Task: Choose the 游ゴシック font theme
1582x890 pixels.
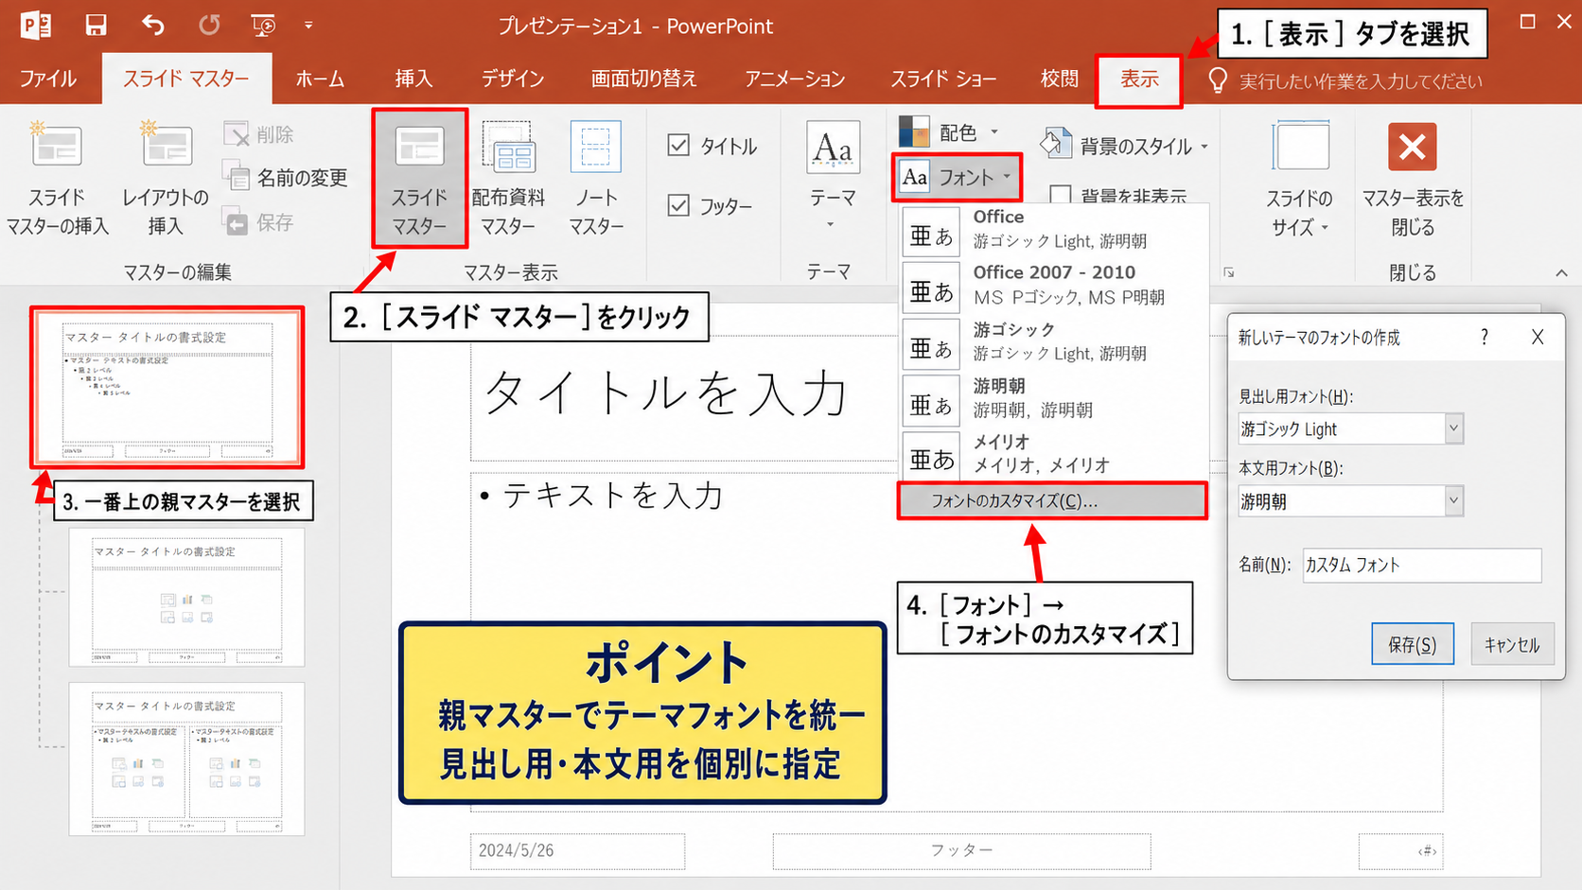Action: (1052, 341)
